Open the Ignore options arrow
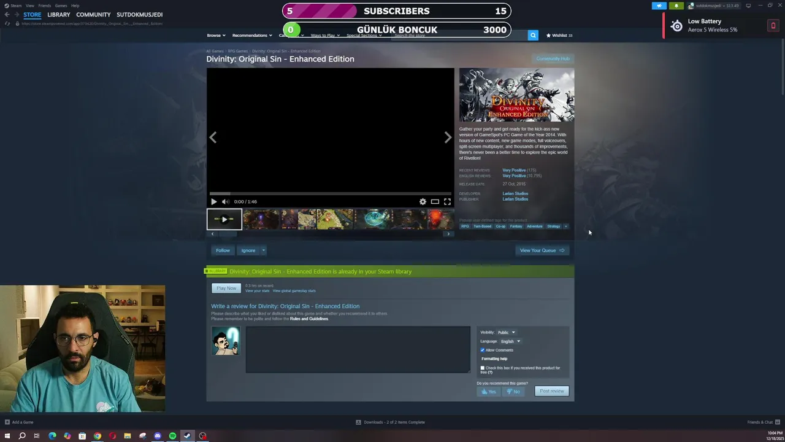Viewport: 785px width, 442px height. (x=263, y=250)
